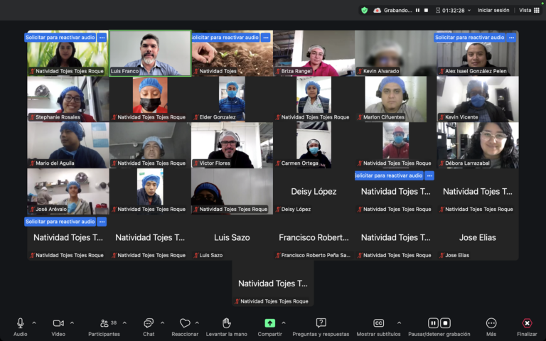Click the cloud recording icon
The height and width of the screenshot is (341, 546).
377,11
